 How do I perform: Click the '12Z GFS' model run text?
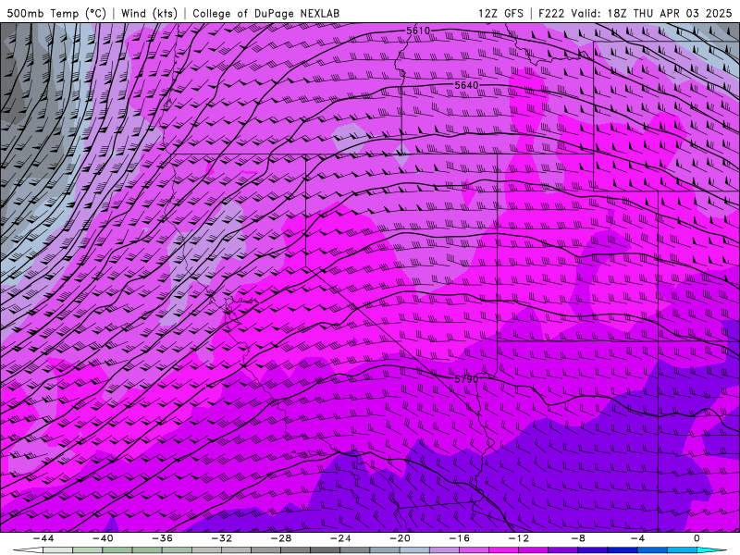(x=500, y=13)
